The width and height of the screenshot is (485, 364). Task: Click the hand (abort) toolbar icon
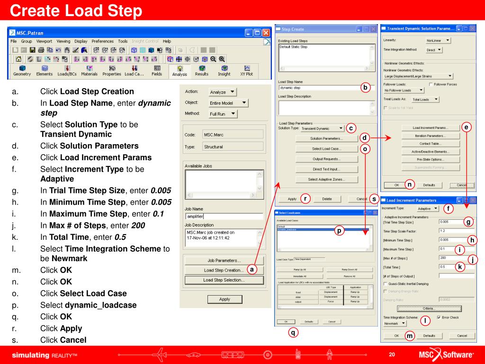pos(67,50)
